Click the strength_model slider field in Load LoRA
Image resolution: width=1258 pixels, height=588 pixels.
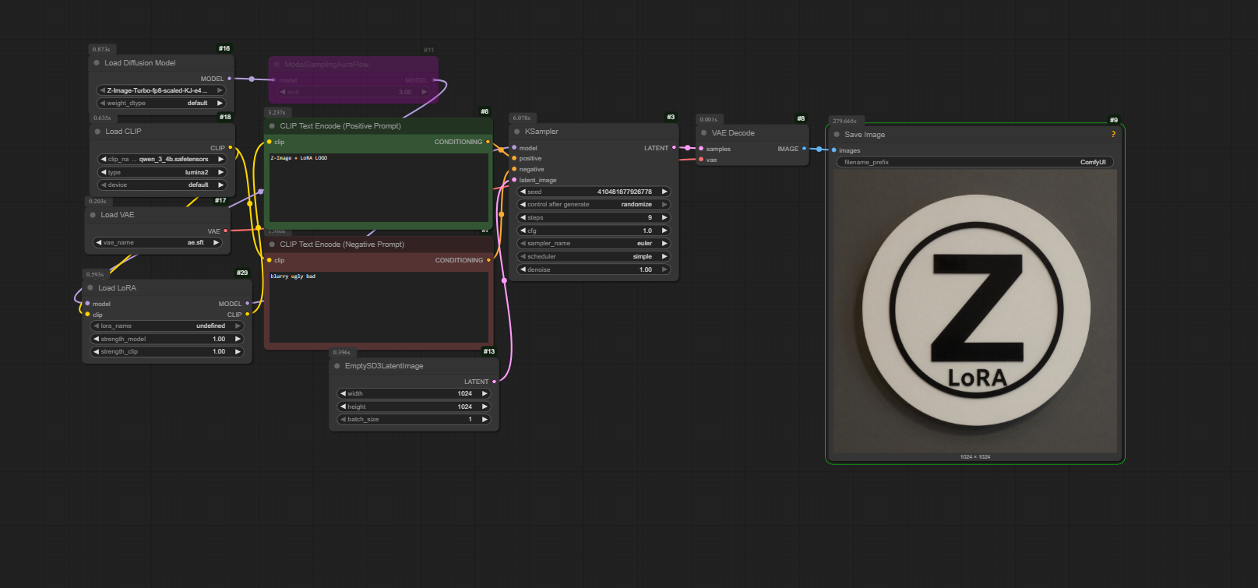[x=167, y=339]
